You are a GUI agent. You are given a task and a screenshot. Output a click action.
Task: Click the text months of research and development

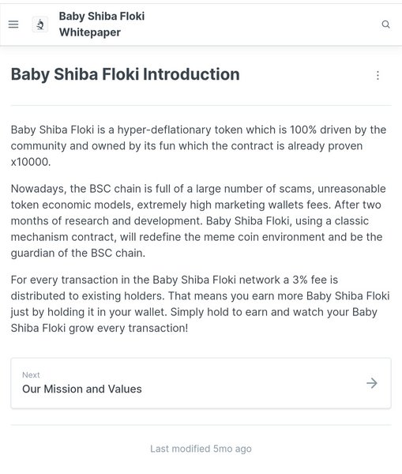[106, 221]
